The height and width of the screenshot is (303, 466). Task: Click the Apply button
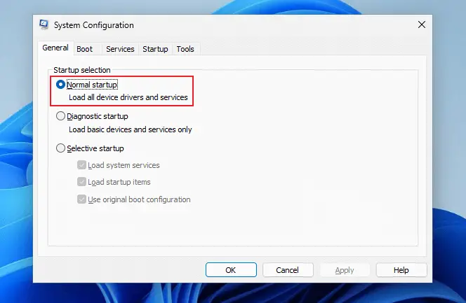[x=345, y=270]
